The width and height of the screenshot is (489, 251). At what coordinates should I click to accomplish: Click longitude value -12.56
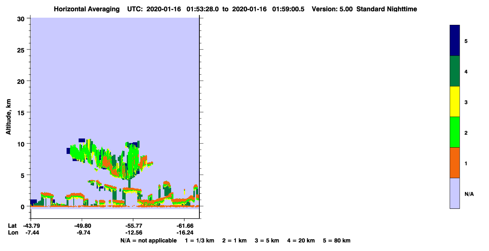pyautogui.click(x=133, y=233)
